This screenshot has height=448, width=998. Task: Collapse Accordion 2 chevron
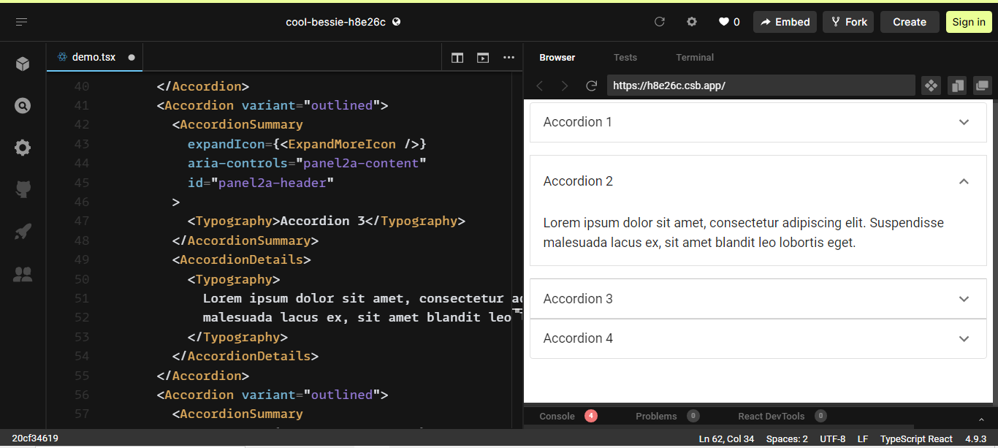964,181
